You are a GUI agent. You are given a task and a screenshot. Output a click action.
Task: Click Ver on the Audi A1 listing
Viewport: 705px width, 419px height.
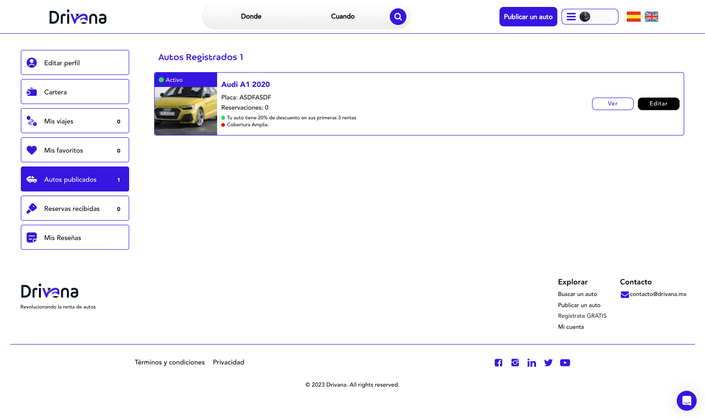(x=612, y=104)
